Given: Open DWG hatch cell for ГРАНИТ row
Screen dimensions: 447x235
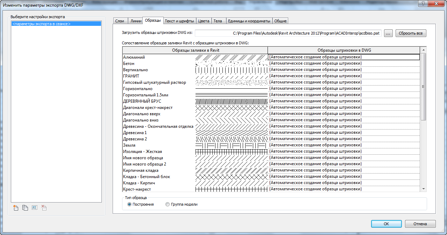Looking at the screenshot, I should [344, 76].
